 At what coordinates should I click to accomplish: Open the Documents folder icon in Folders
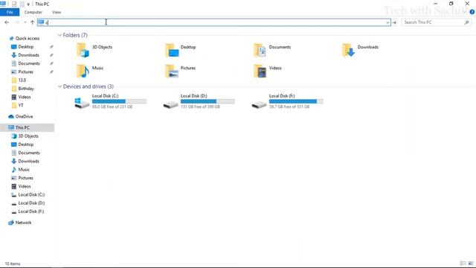(260, 50)
